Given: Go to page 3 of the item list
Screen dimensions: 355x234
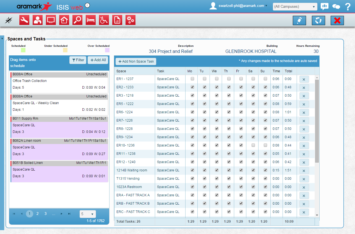Looking at the screenshot, I should (x=46, y=214).
